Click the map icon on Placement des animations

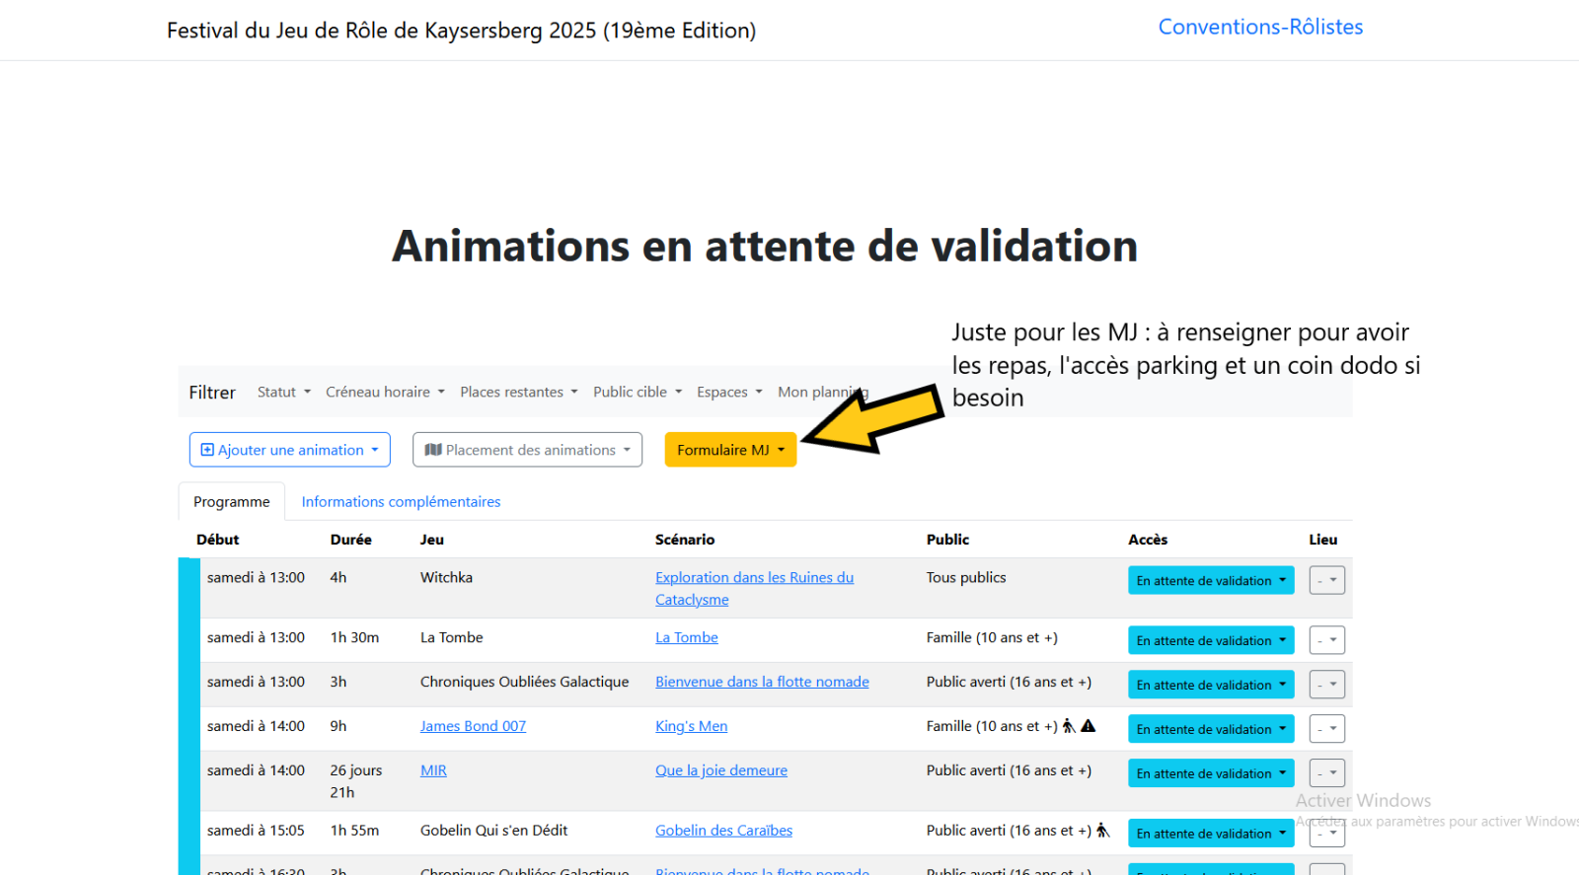(432, 450)
